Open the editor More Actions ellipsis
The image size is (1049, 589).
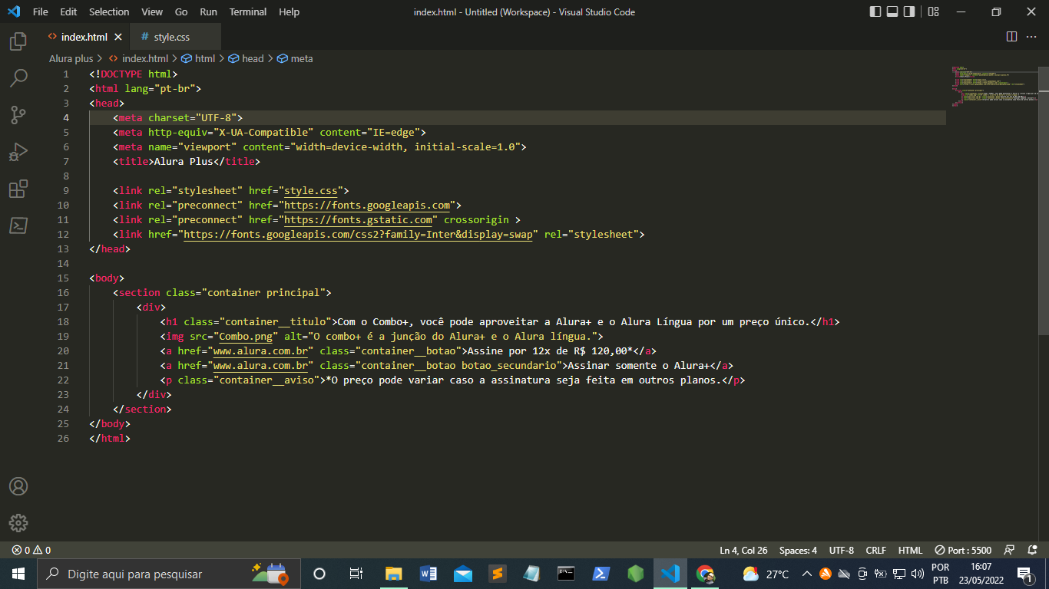tap(1031, 37)
